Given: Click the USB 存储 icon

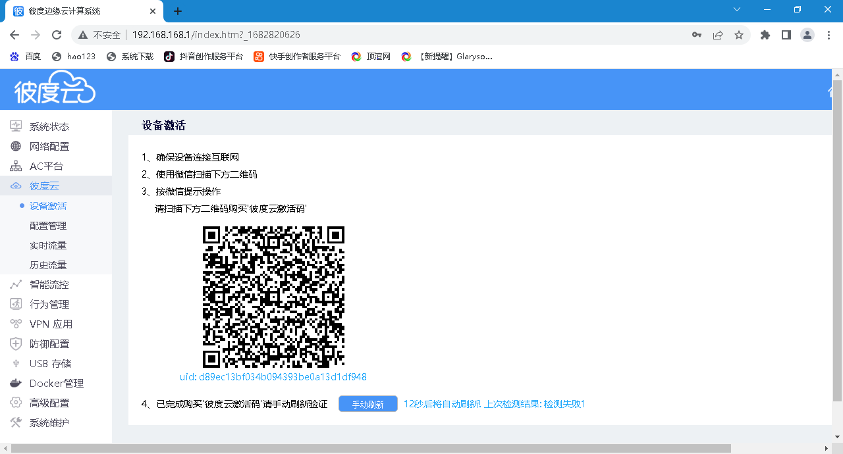Looking at the screenshot, I should (x=16, y=363).
